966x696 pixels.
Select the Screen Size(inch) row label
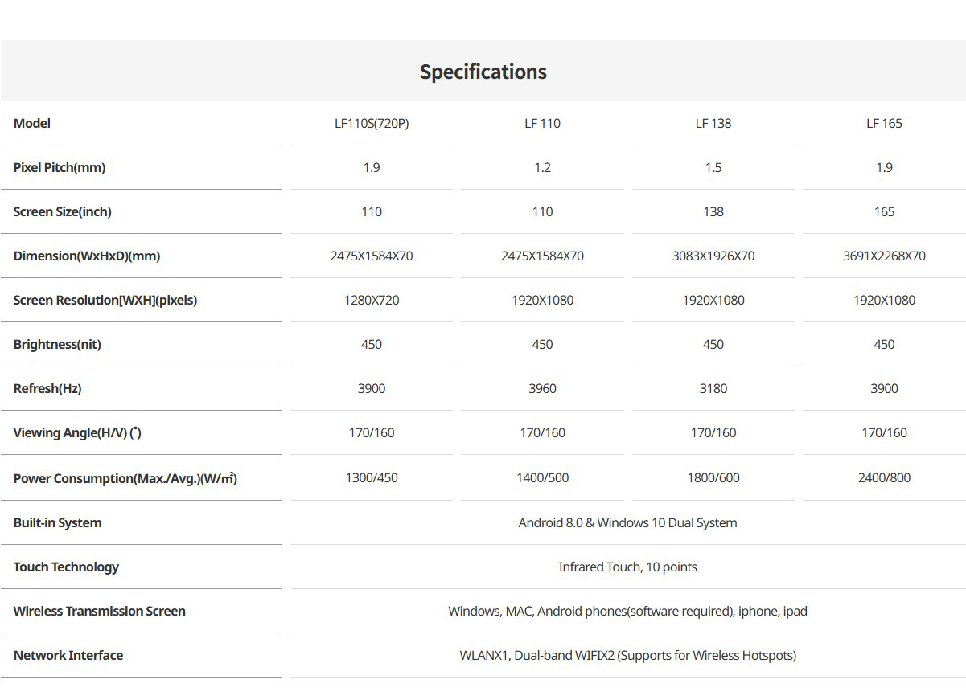coord(63,211)
